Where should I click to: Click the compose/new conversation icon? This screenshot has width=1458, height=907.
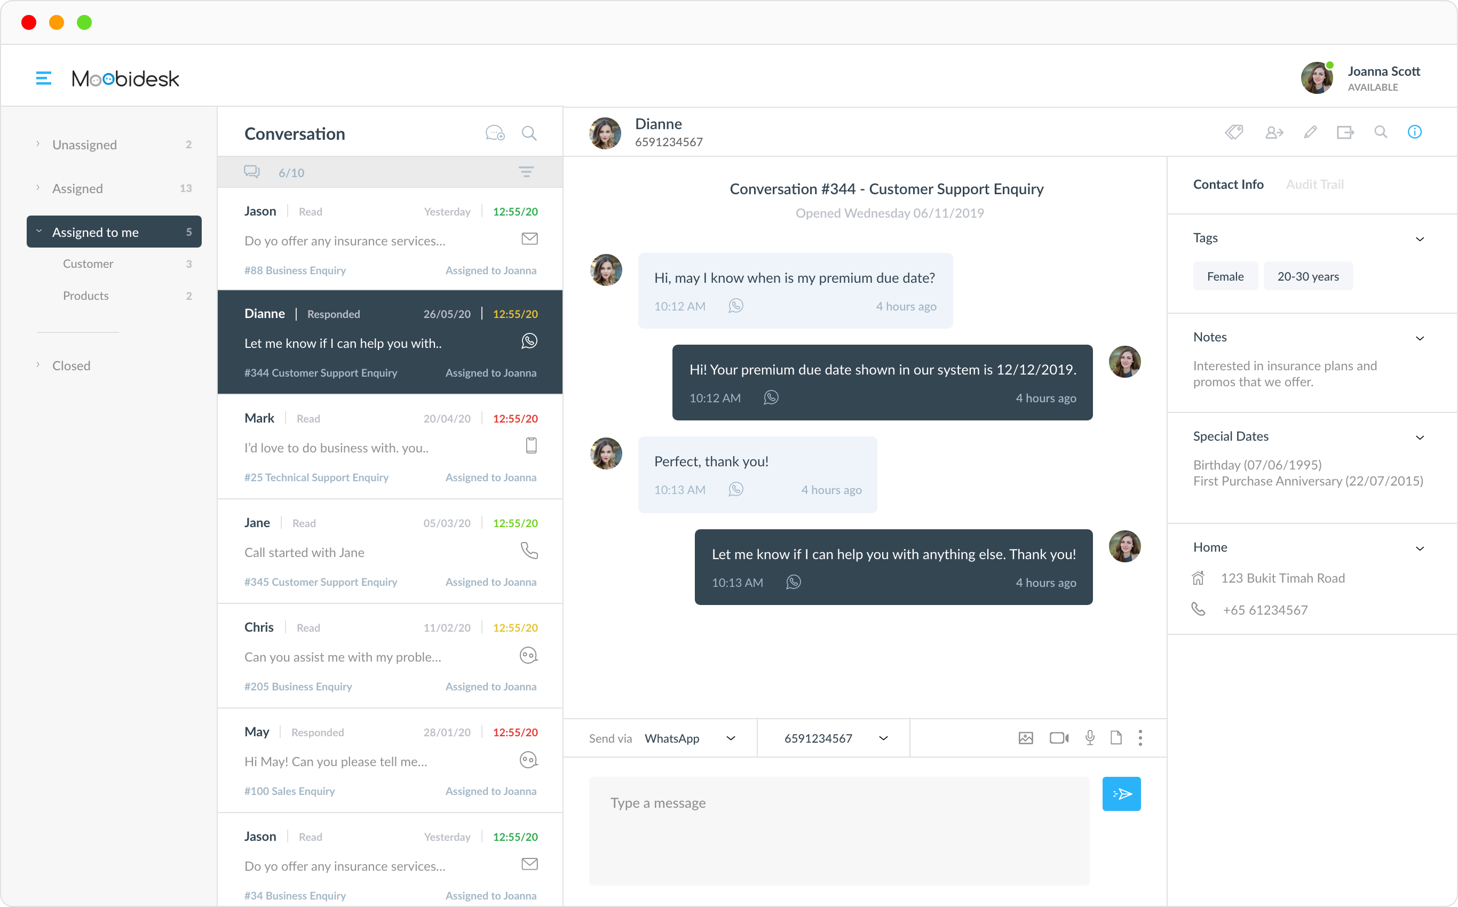point(494,134)
